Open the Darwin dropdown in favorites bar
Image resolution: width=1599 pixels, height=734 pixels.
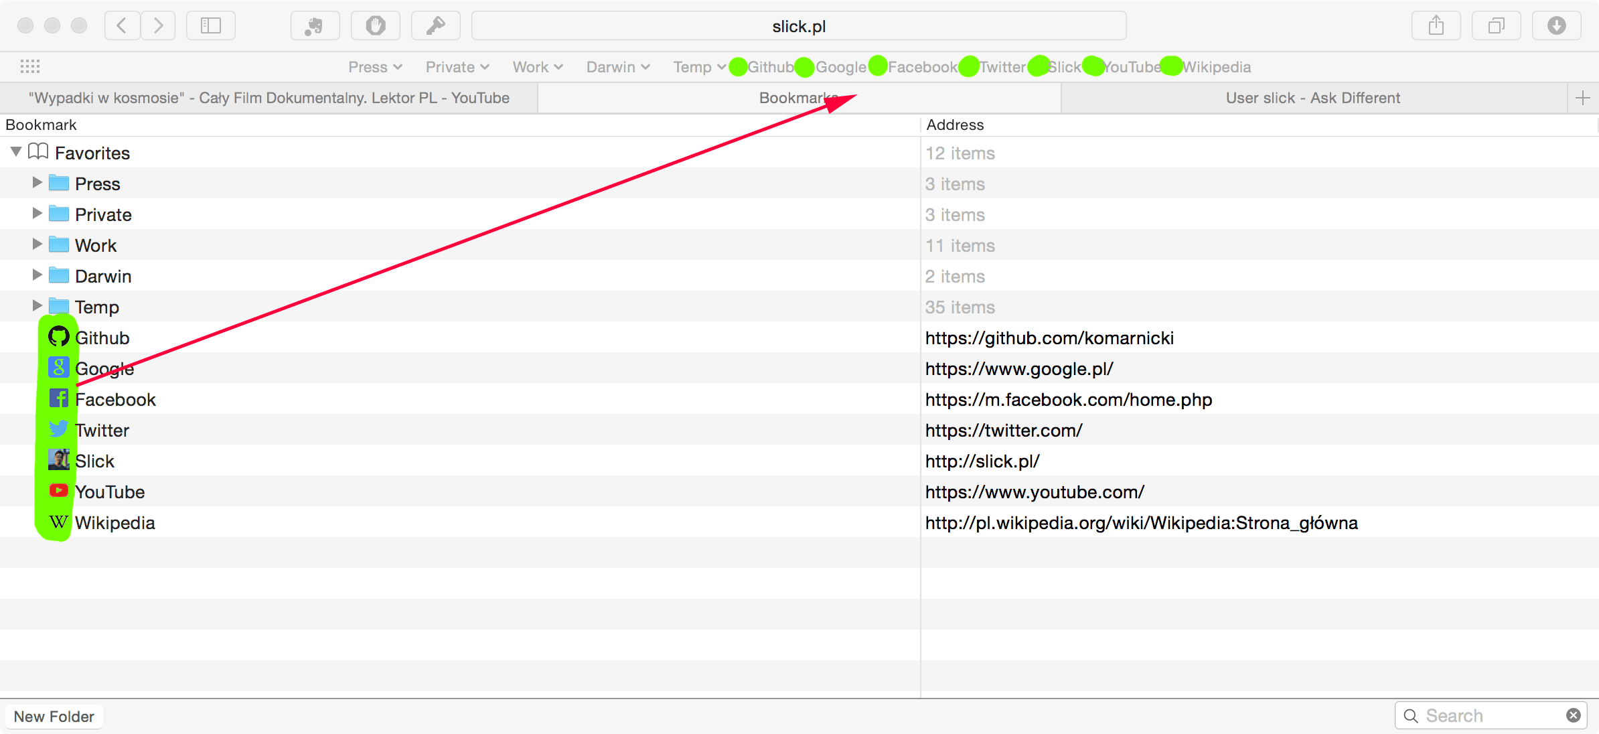click(x=617, y=67)
